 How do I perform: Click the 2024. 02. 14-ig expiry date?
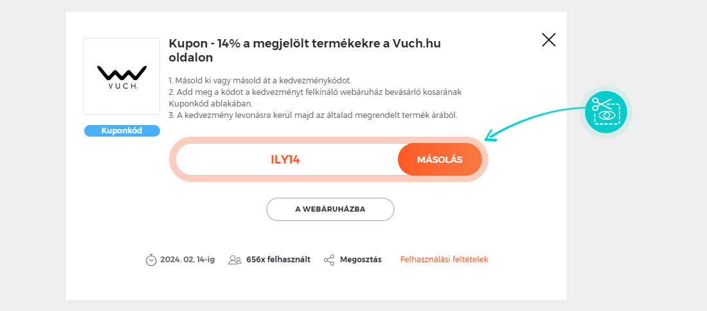click(187, 260)
